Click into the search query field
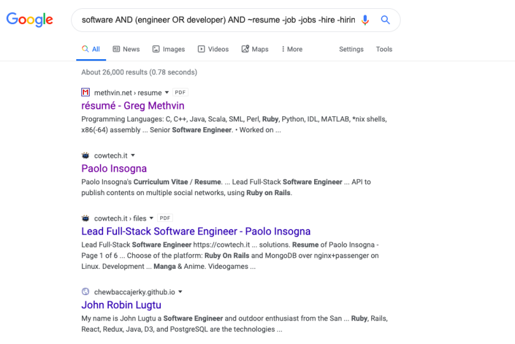Screen dimensions: 515x344 (218, 20)
